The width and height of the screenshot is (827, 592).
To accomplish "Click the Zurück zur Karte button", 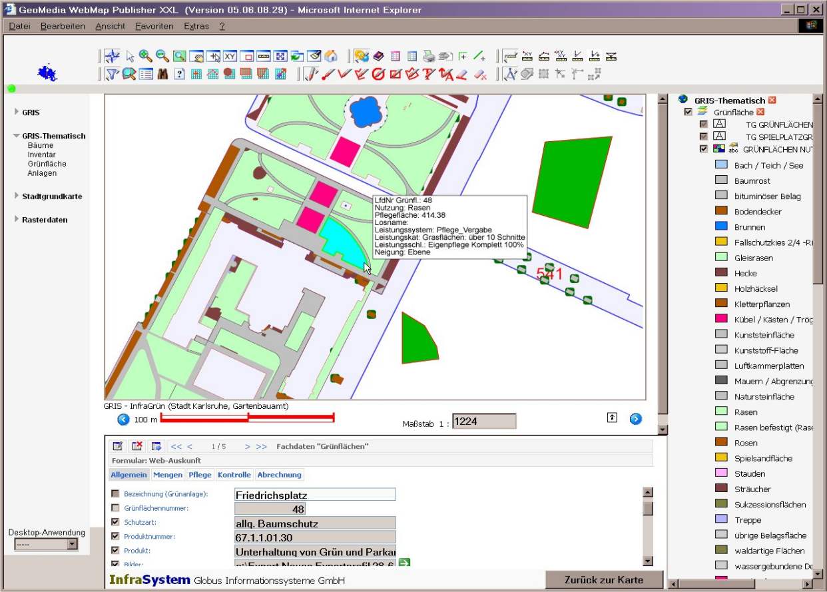I will click(x=604, y=579).
